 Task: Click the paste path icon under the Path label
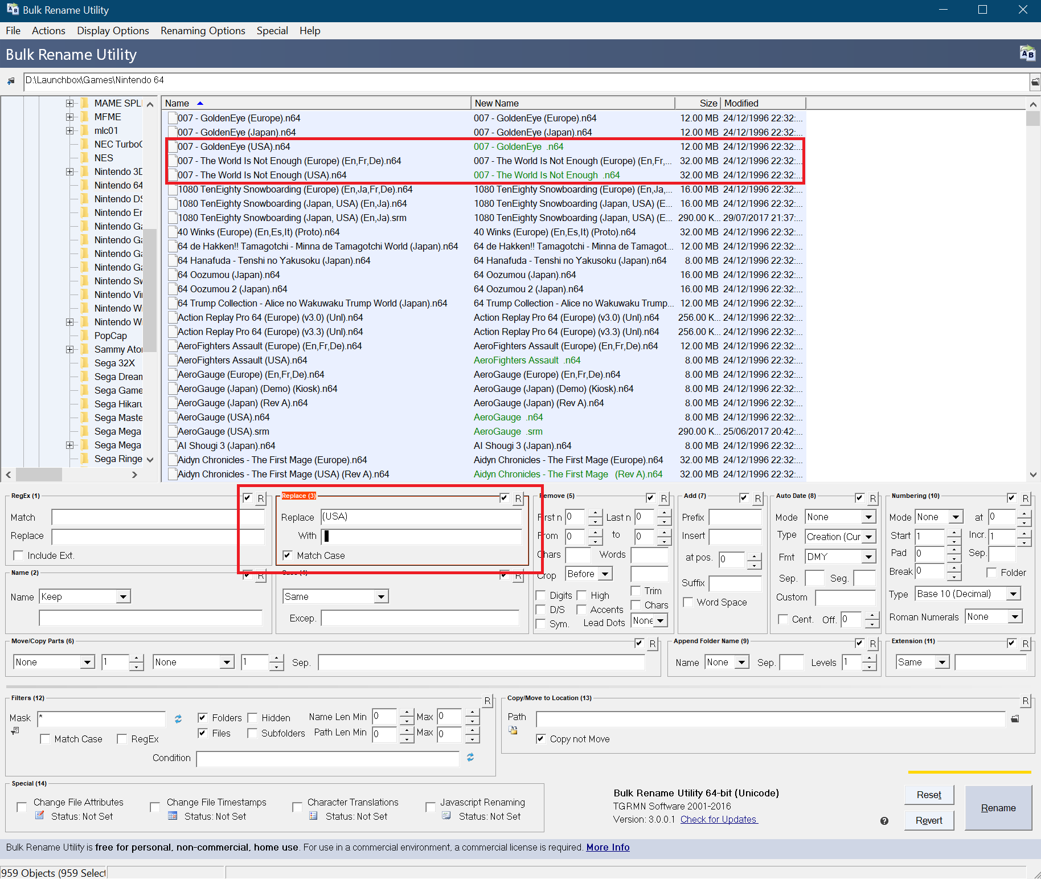point(513,730)
